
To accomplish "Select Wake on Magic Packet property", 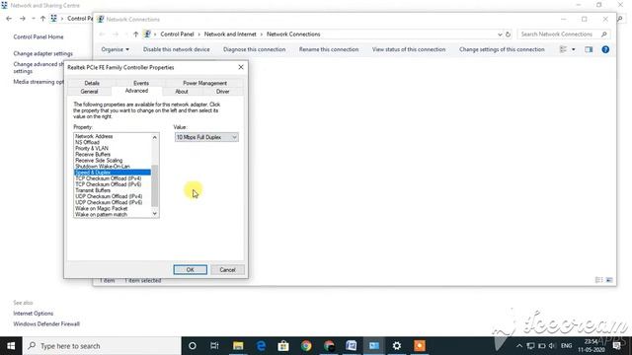I will click(x=101, y=208).
